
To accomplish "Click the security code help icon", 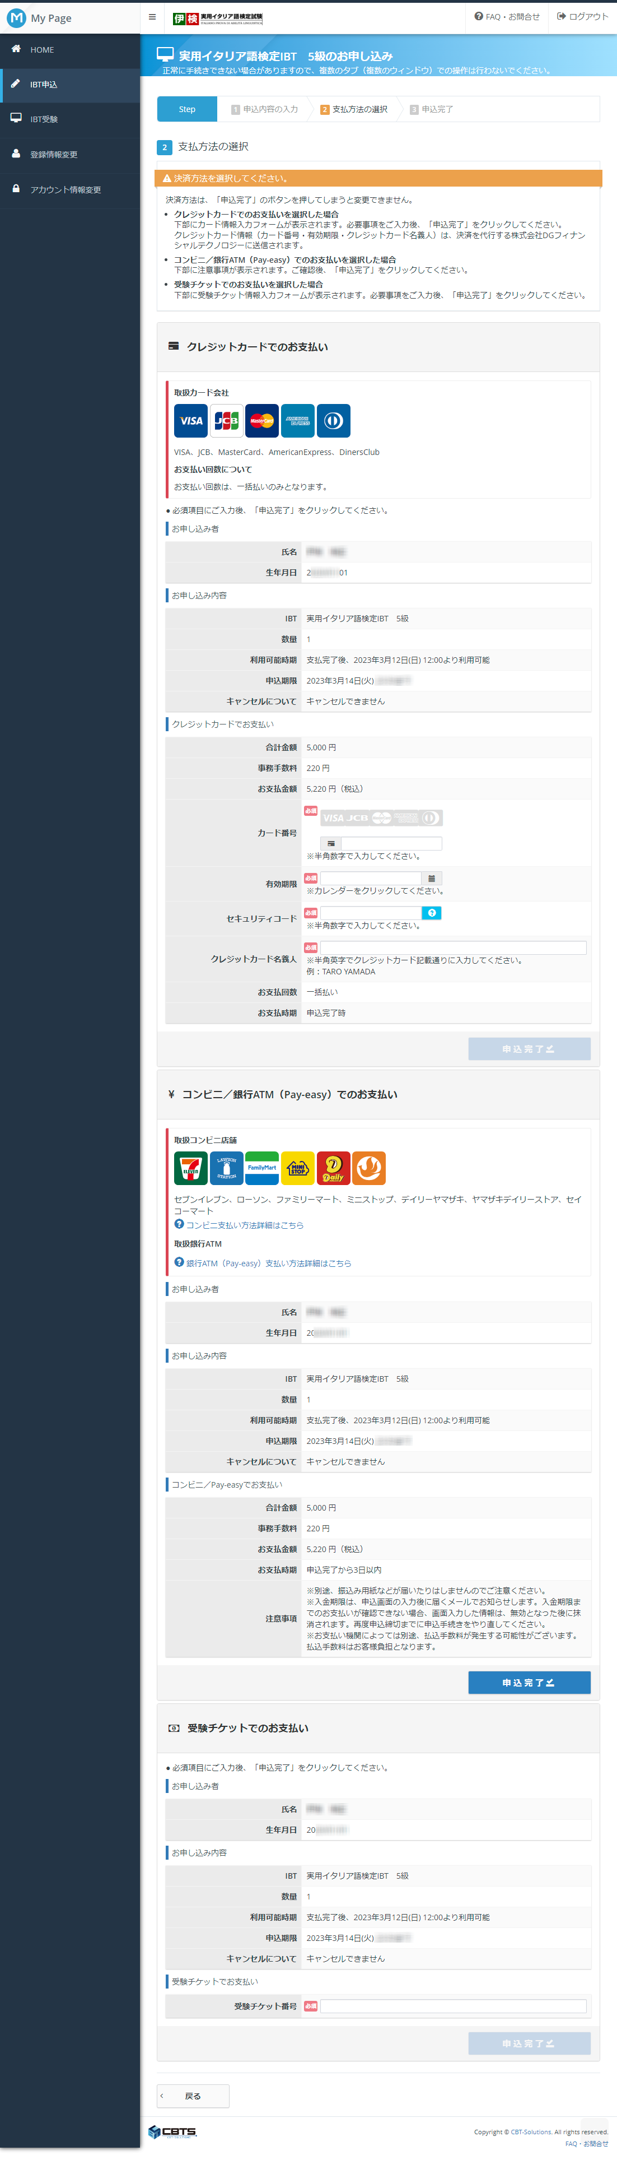I will 432,913.
